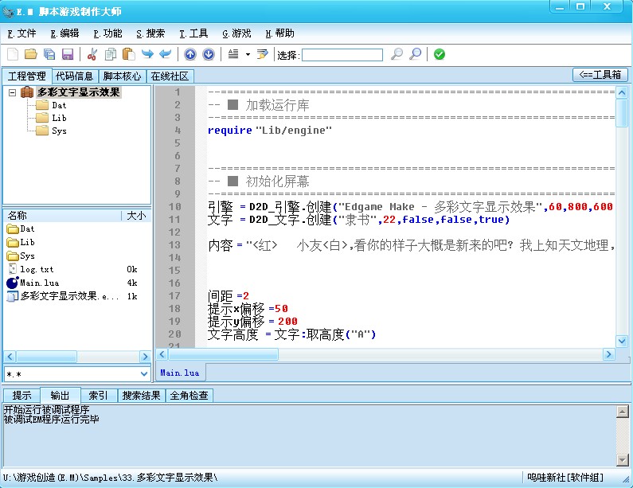This screenshot has width=633, height=488.
Task: Copy using the documents icon
Action: click(110, 54)
